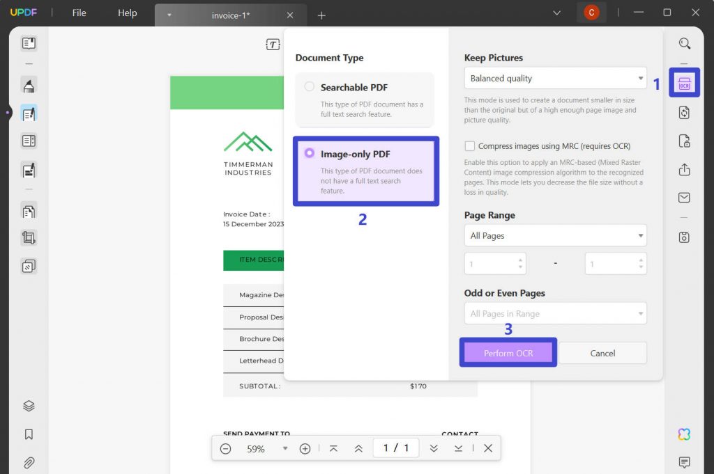Open the Search panel
714x474 pixels.
tap(683, 43)
